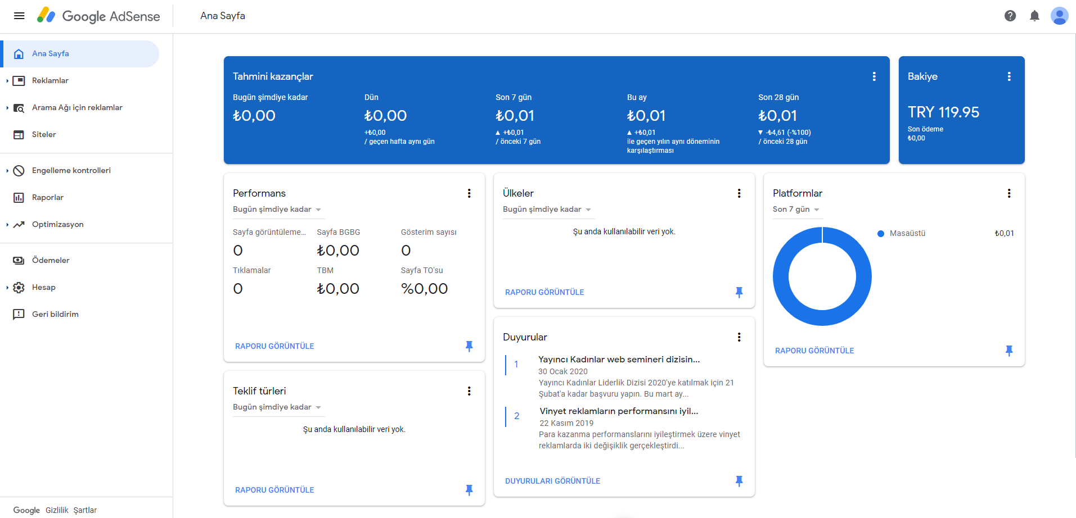The height and width of the screenshot is (518, 1076).
Task: Open three-dot menu on Duyurular card
Action: coord(739,337)
